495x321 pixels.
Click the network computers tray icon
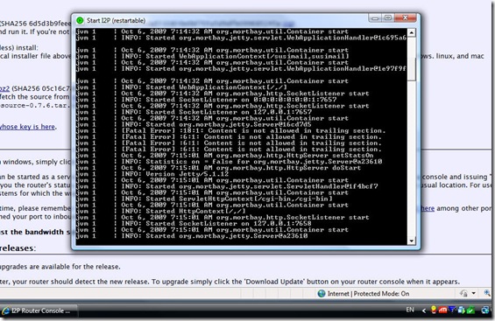coord(485,311)
